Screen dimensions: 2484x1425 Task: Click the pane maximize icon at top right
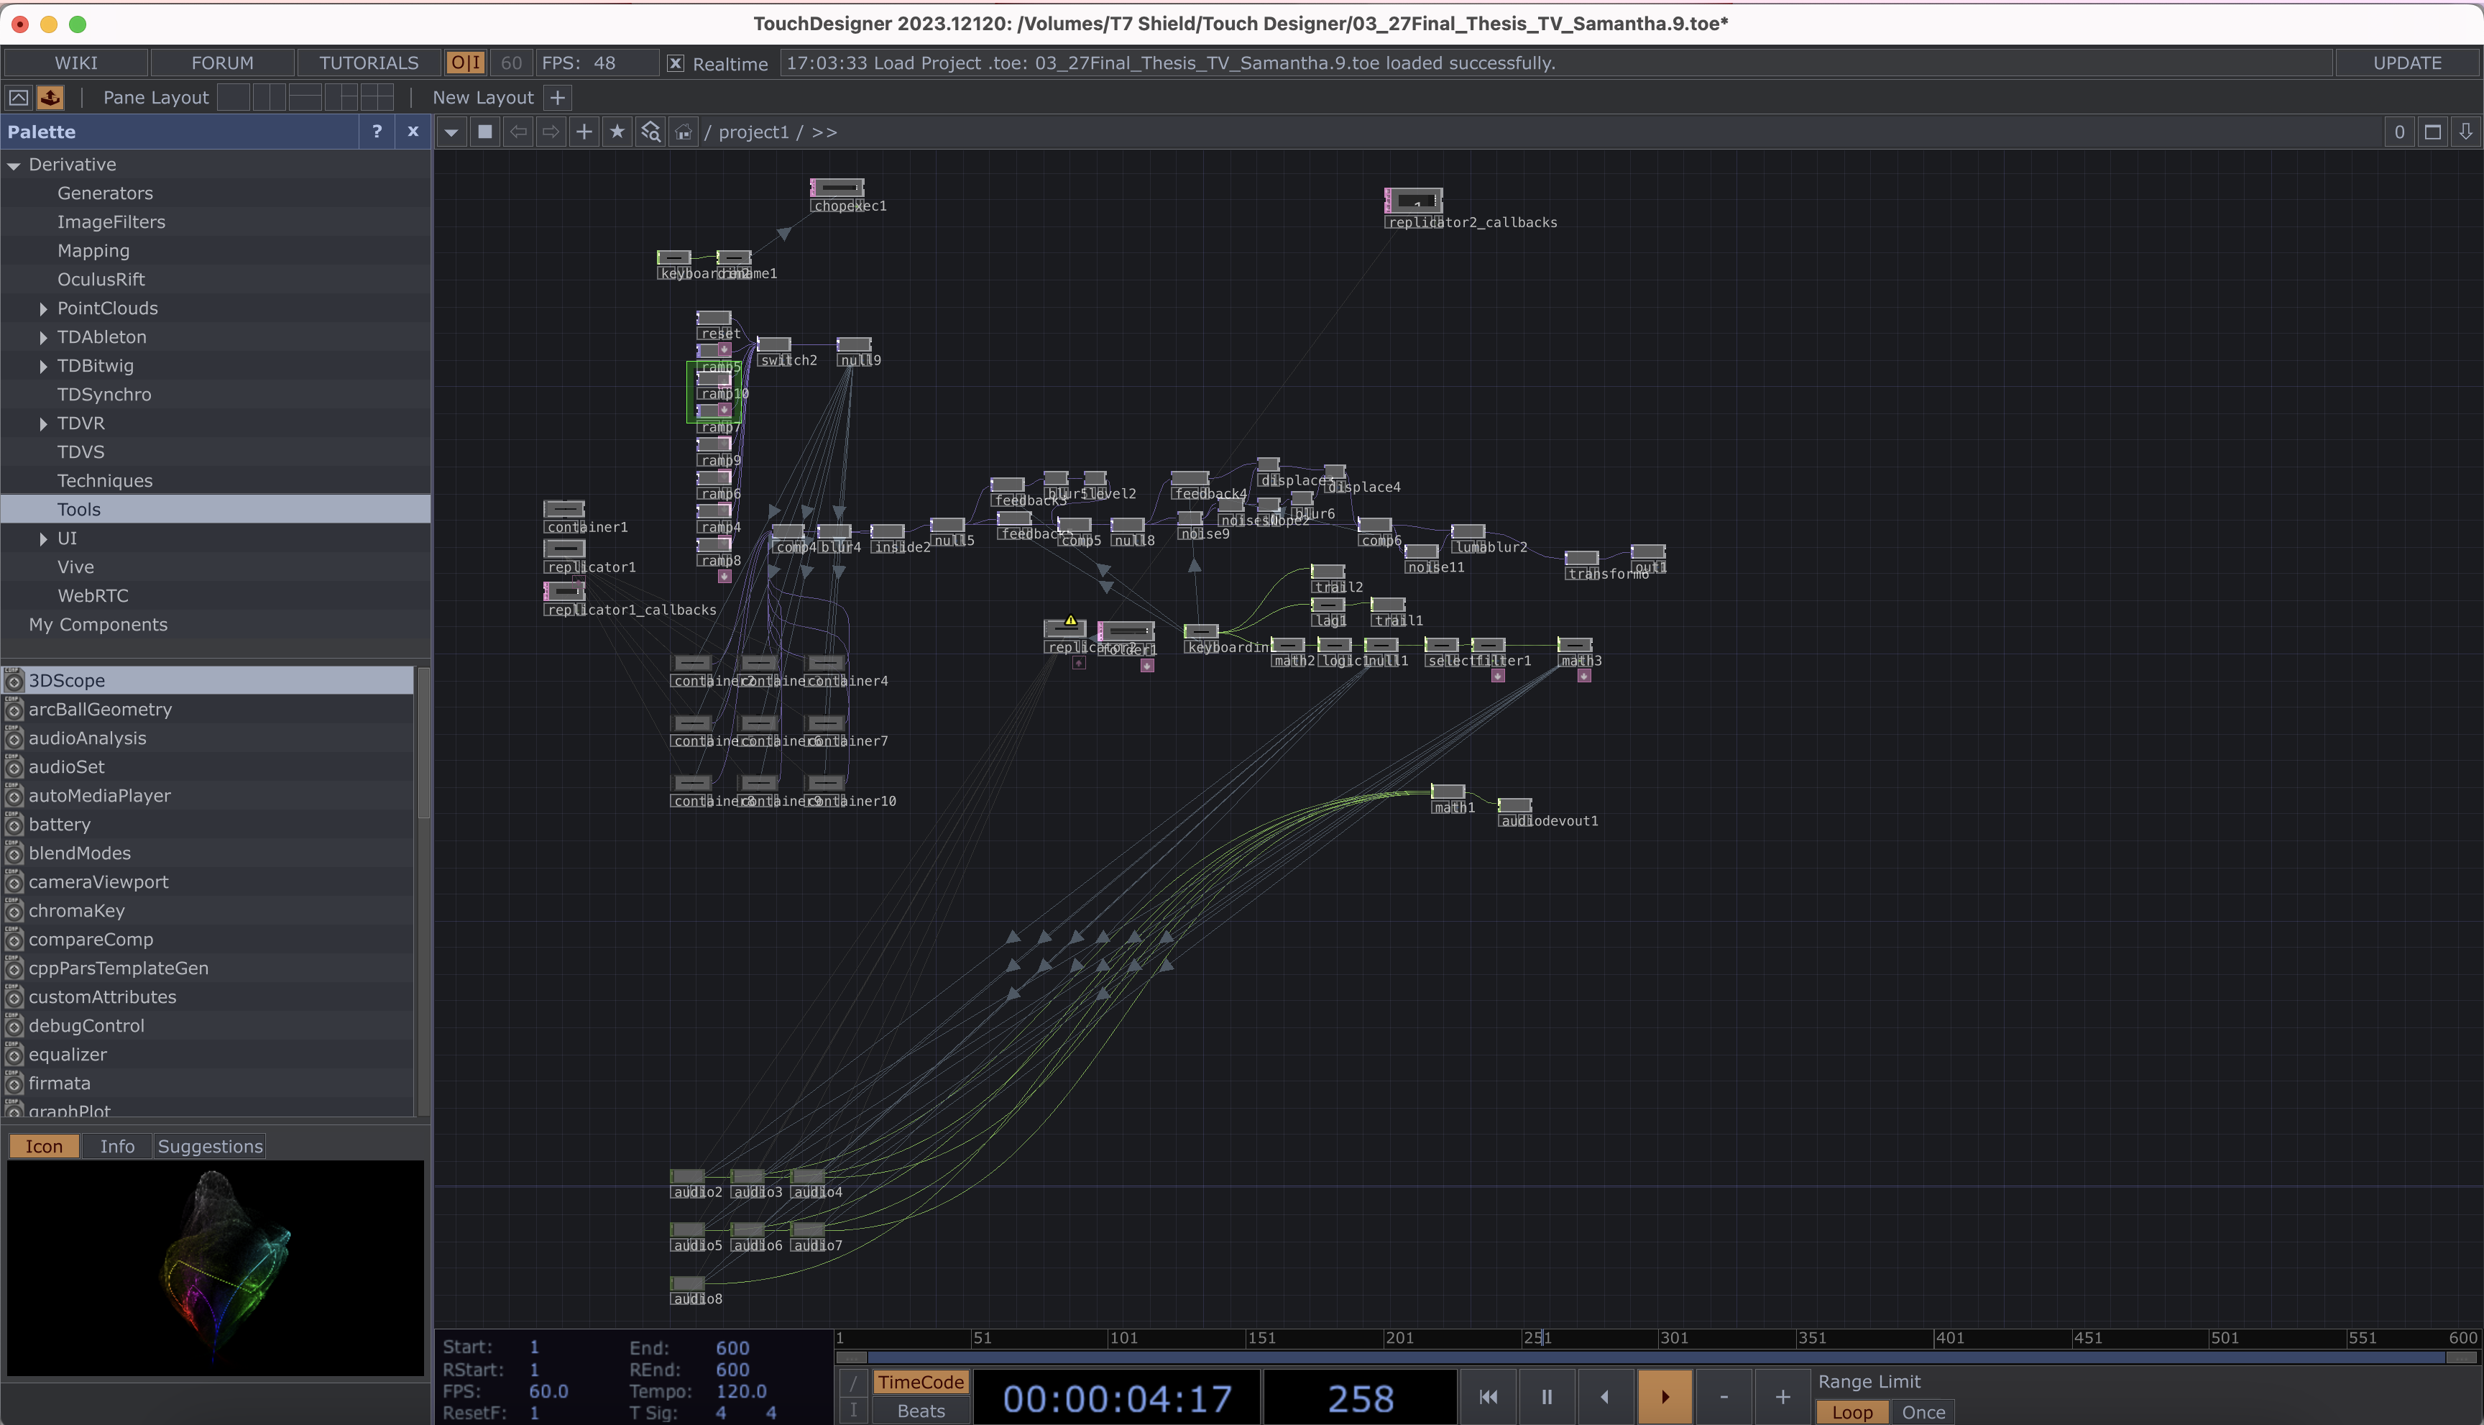coord(2432,132)
